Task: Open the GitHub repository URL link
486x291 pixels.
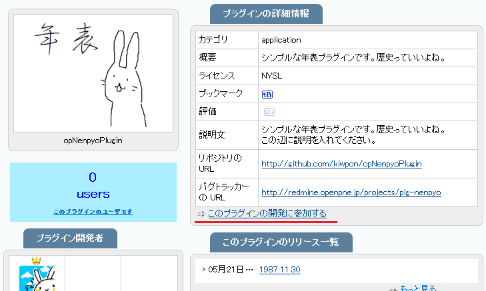Action: [341, 163]
